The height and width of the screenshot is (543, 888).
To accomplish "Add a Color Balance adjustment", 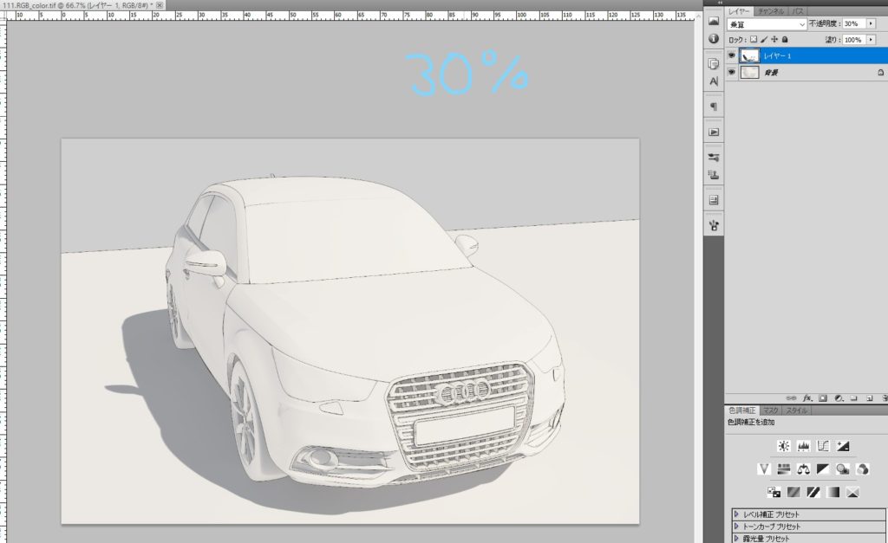I will click(x=803, y=469).
